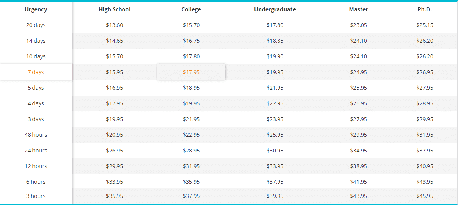This screenshot has width=458, height=205.
Task: Choose the $33.95 High School 6 hours price
Action: tap(114, 182)
